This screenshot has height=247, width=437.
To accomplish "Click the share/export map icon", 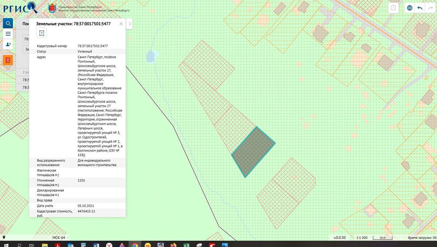I will click(x=393, y=8).
